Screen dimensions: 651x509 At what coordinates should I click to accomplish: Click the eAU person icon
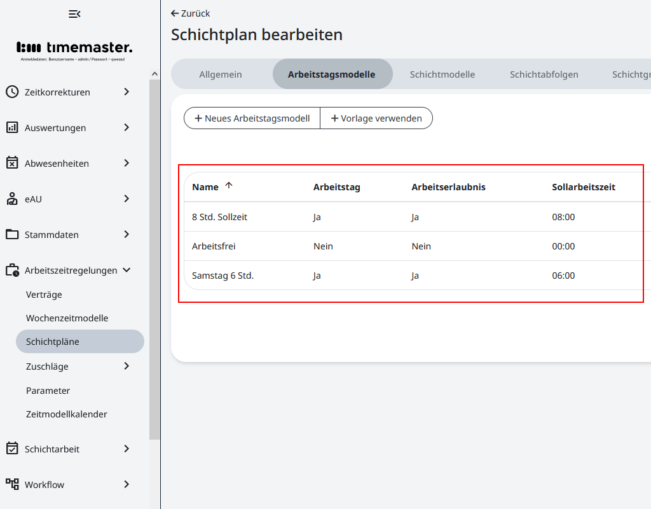[10, 199]
